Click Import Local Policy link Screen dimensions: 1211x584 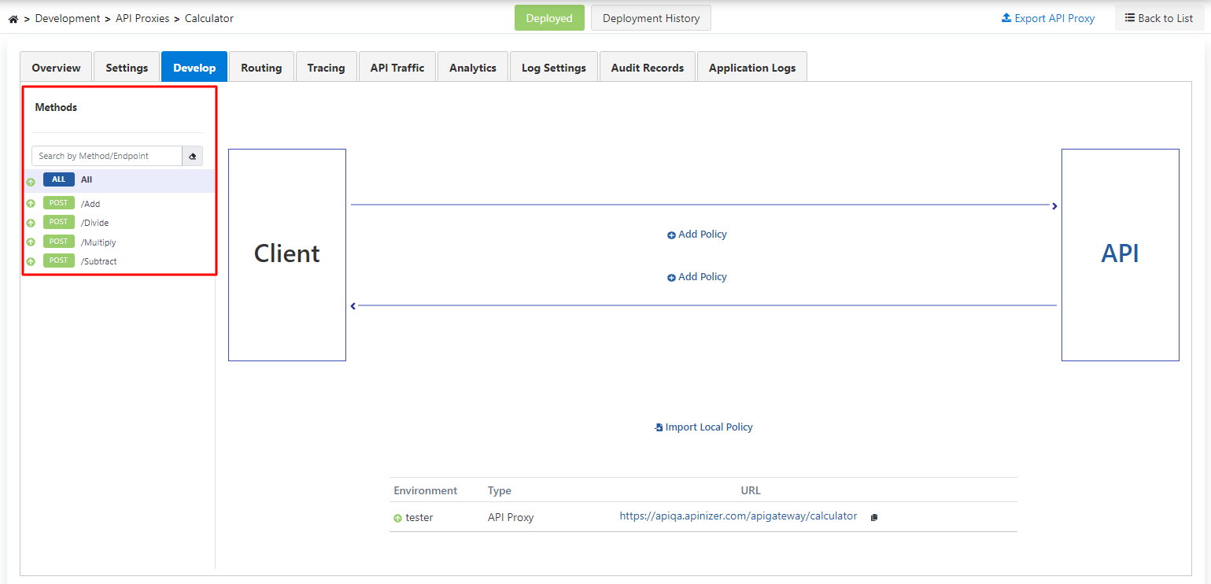tap(703, 427)
